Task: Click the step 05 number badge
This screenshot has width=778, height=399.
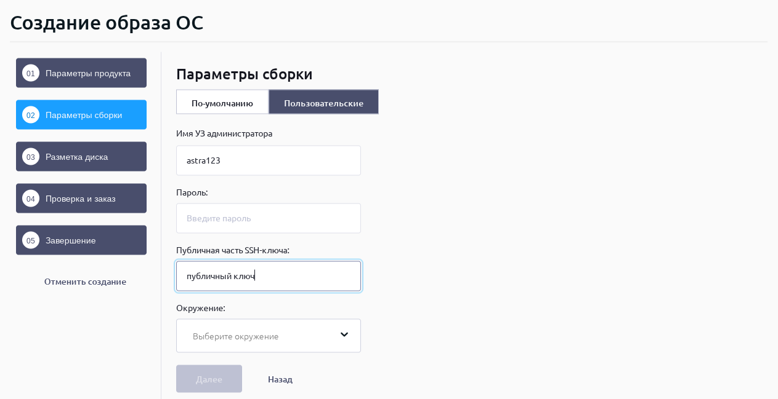Action: click(31, 240)
